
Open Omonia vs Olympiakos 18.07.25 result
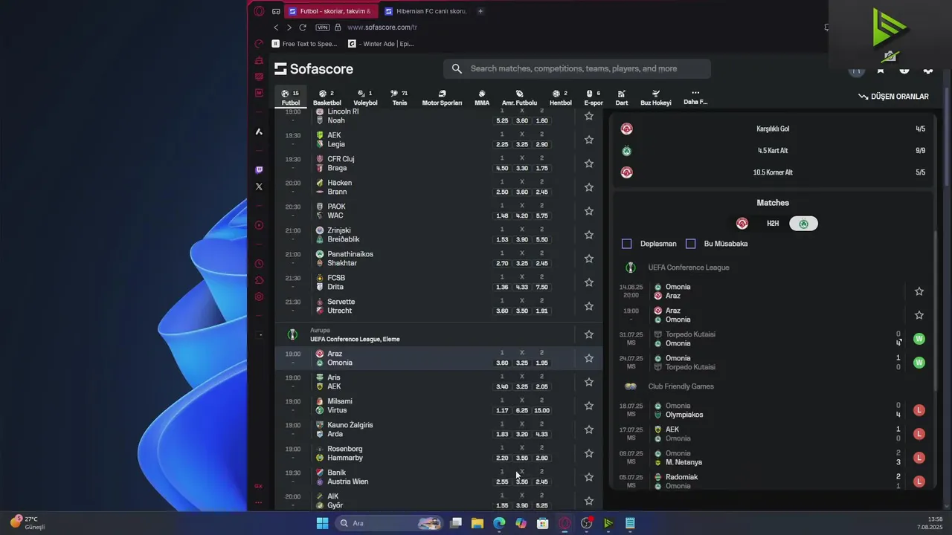pos(772,410)
